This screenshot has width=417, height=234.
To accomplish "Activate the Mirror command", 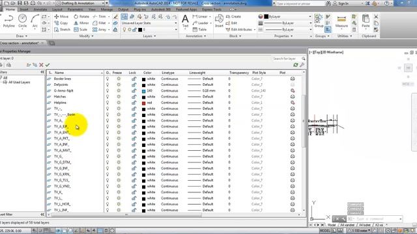I will point(81,23).
